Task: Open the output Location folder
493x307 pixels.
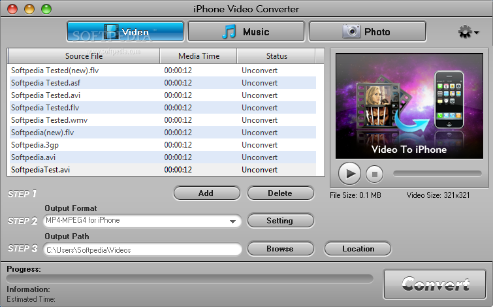Action: (x=358, y=248)
